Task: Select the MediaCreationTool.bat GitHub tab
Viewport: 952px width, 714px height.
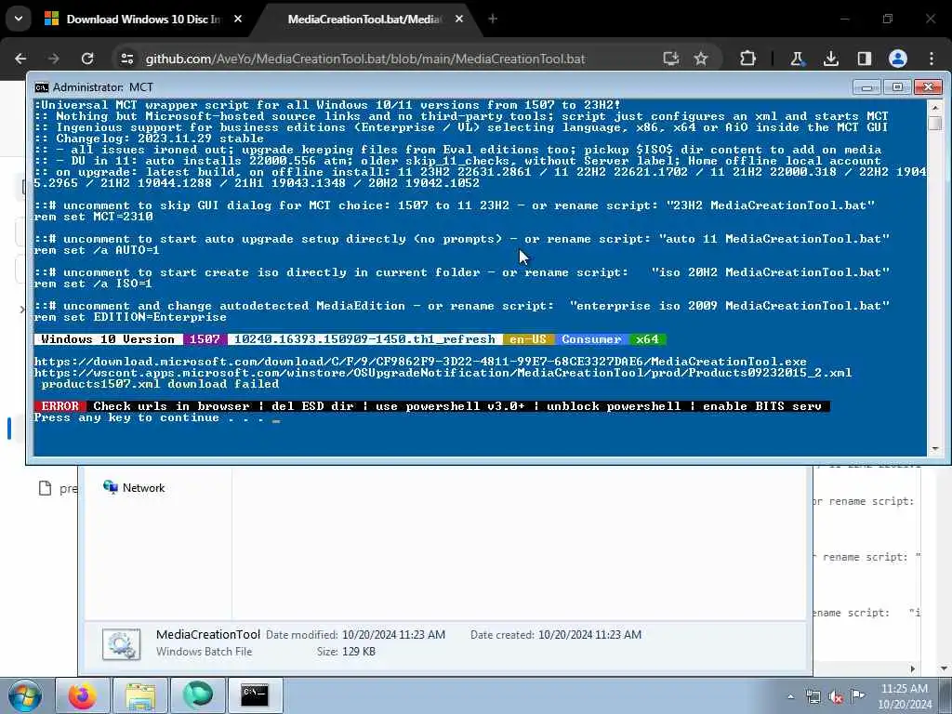Action: pyautogui.click(x=364, y=20)
